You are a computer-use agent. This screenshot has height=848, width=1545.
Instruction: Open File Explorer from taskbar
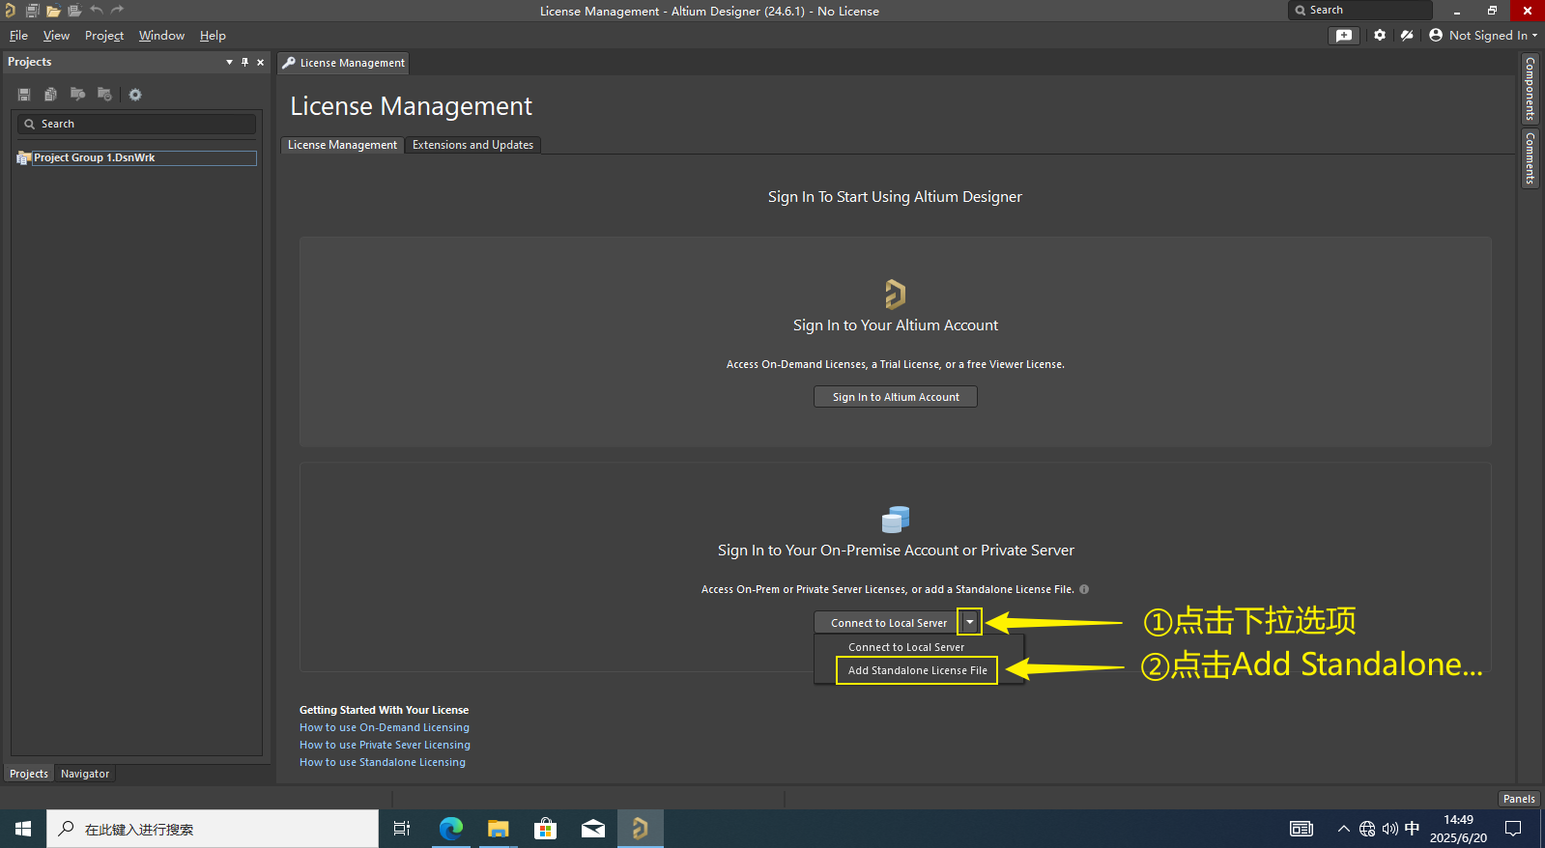point(498,829)
